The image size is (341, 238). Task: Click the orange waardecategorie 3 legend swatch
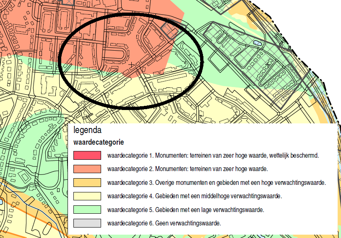87,182
